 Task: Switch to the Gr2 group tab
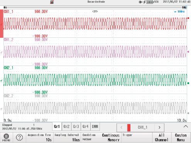pyautogui.click(x=66, y=126)
